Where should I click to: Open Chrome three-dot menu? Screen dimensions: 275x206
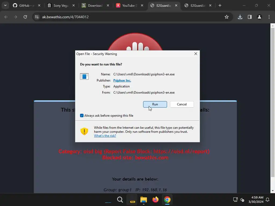coord(269,17)
